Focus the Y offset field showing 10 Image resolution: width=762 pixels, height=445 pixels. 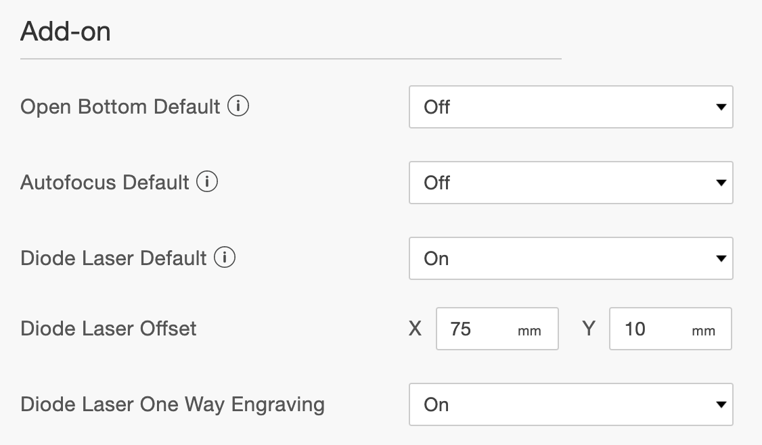click(x=671, y=329)
